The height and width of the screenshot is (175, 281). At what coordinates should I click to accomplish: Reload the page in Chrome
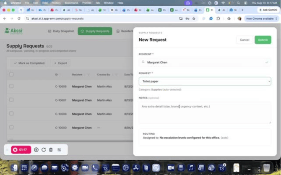tap(19, 18)
